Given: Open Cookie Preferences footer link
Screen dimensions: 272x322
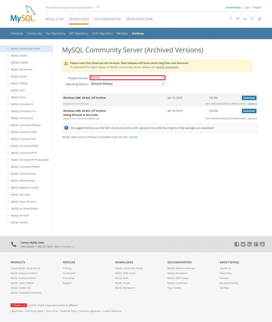Looking at the screenshot, I should click(112, 311).
